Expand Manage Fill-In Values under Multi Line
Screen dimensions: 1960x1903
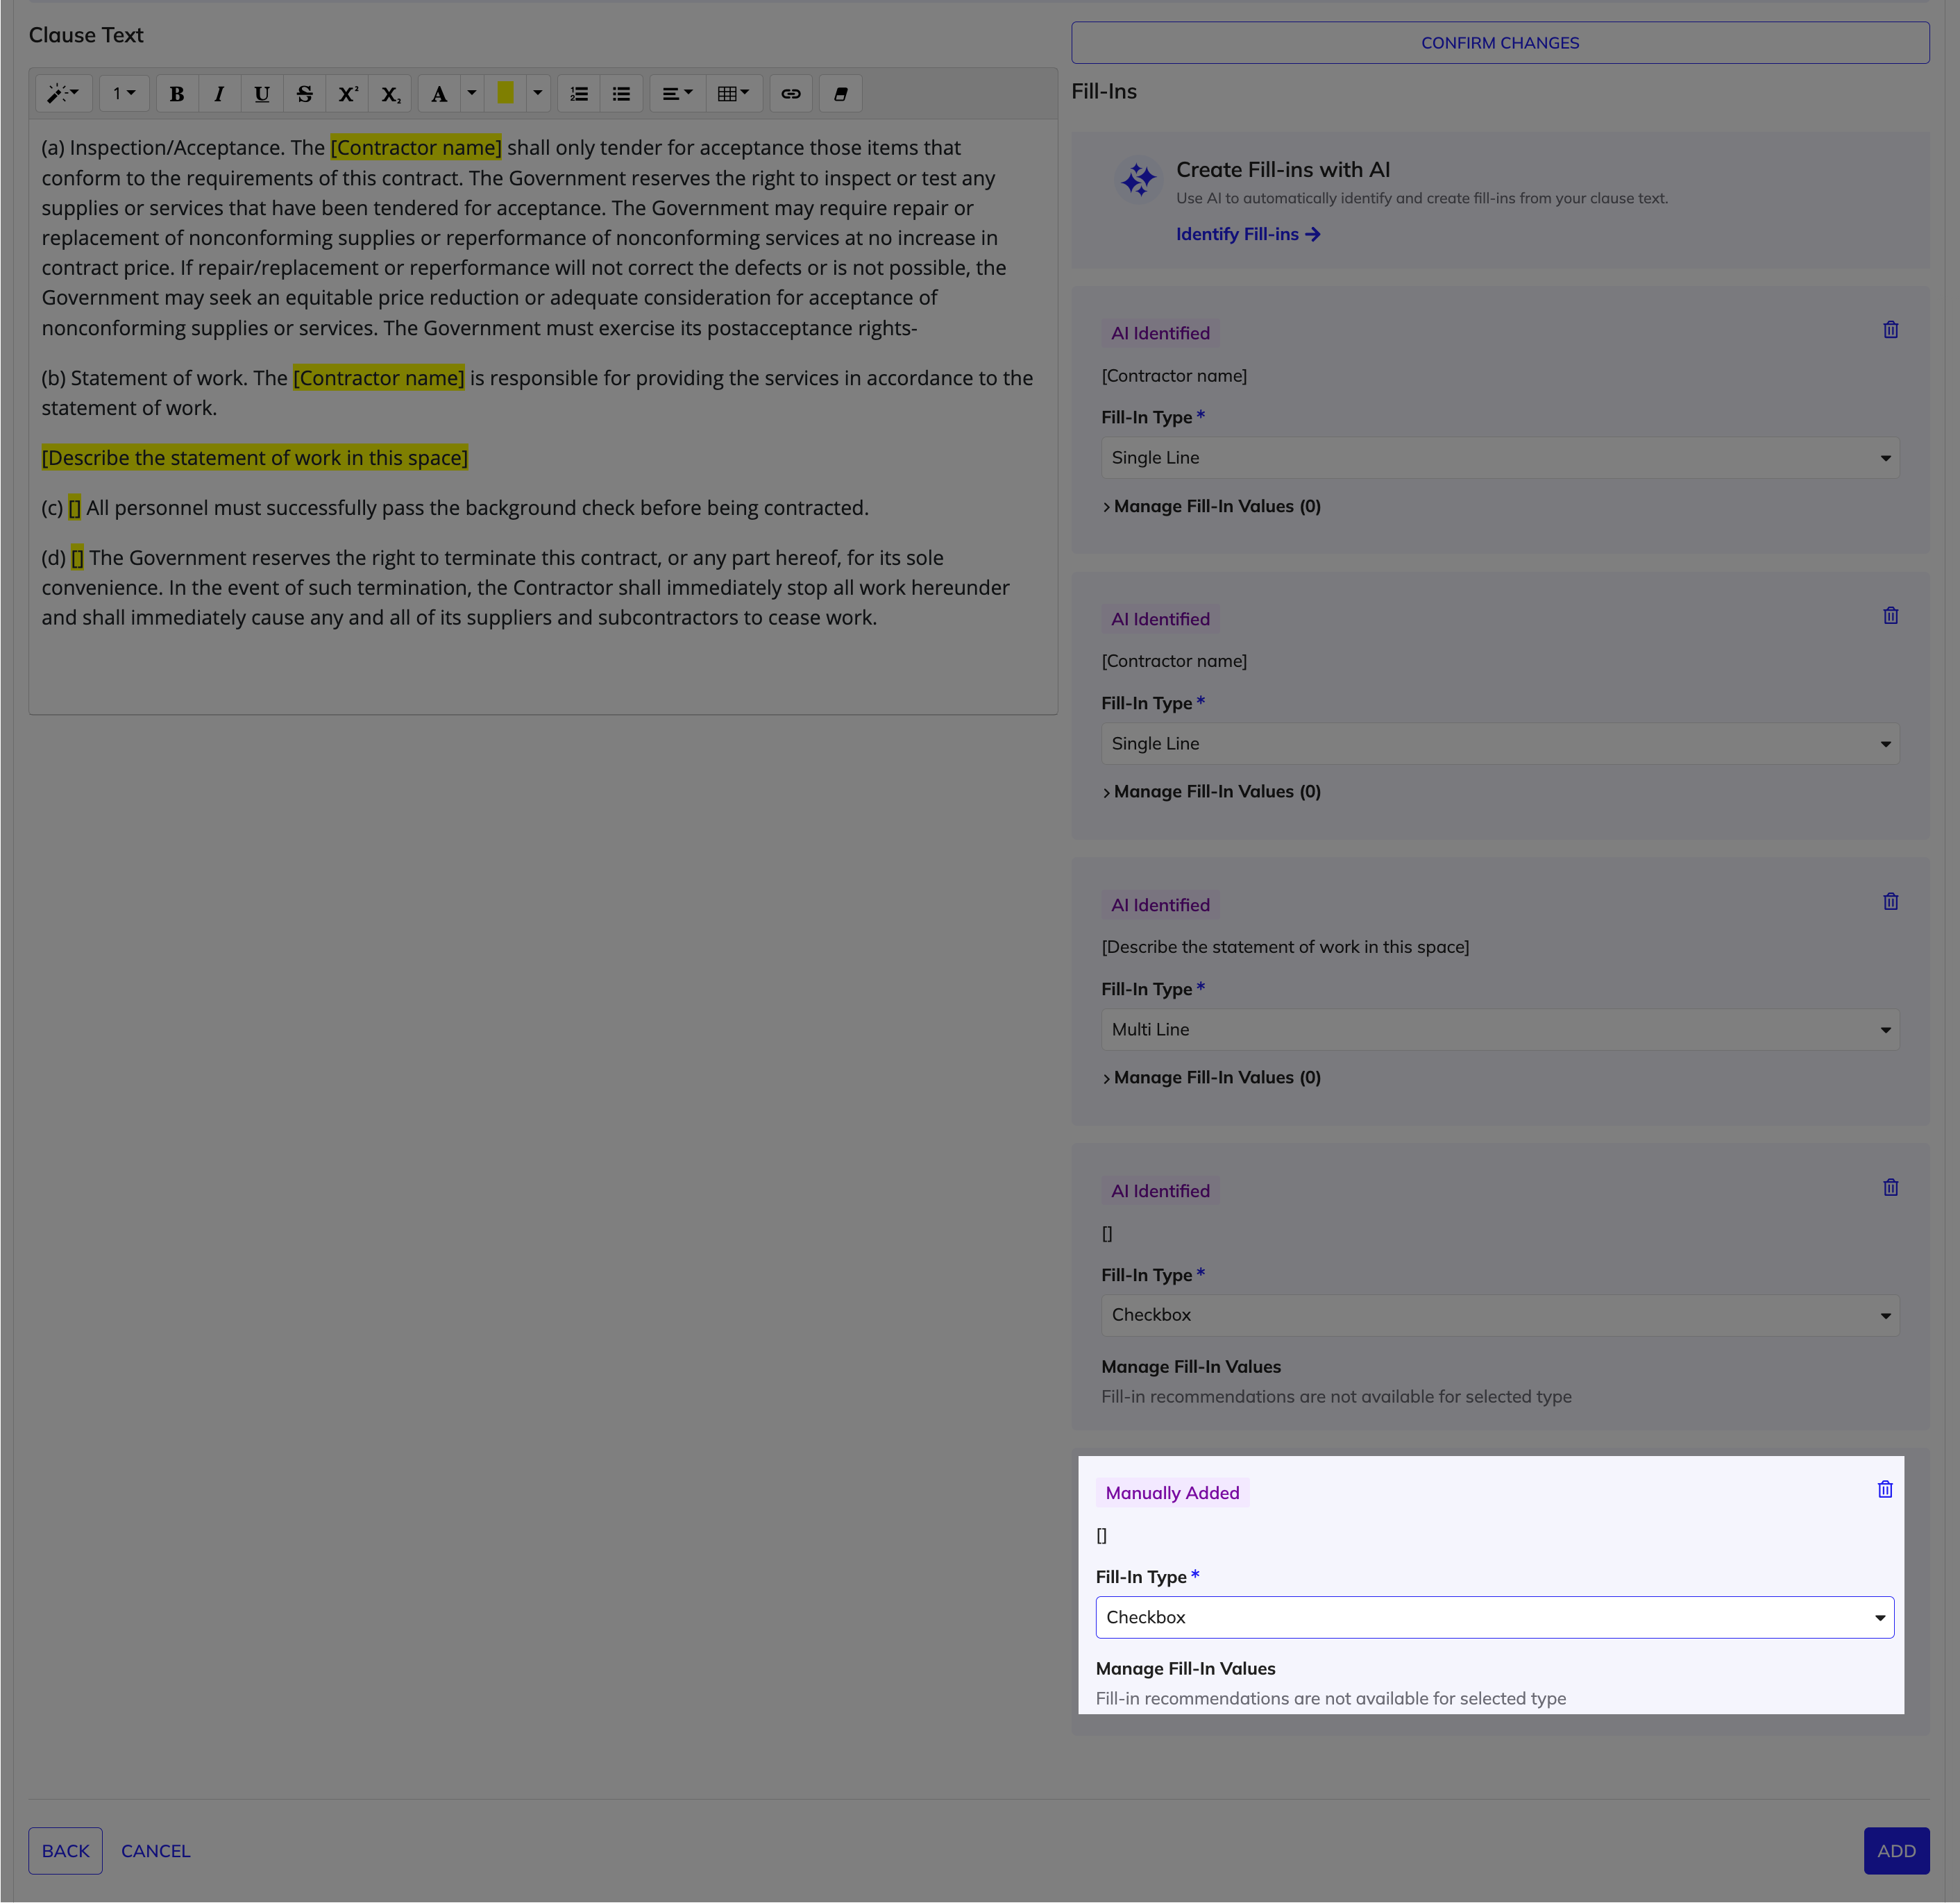point(1211,1078)
